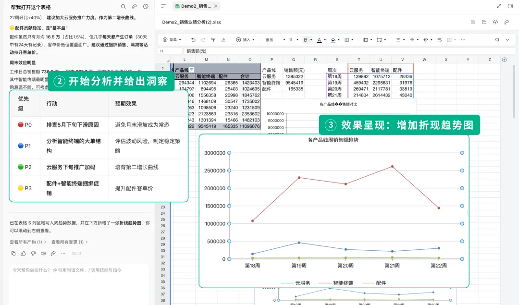Share the conversation via header arrow icon
The width and height of the screenshot is (519, 305).
pos(135,7)
